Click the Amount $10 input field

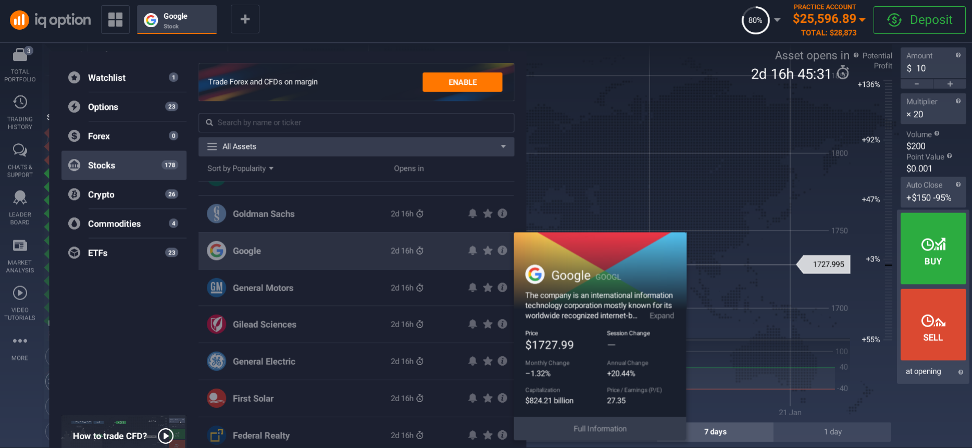click(x=933, y=63)
